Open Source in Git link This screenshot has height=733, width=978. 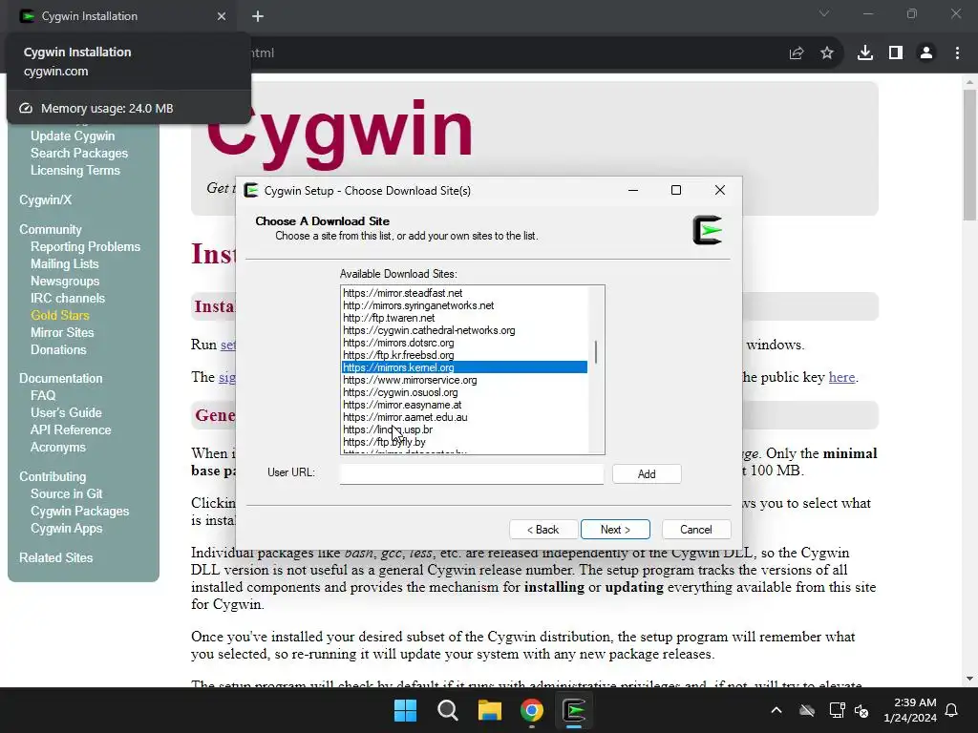(67, 493)
